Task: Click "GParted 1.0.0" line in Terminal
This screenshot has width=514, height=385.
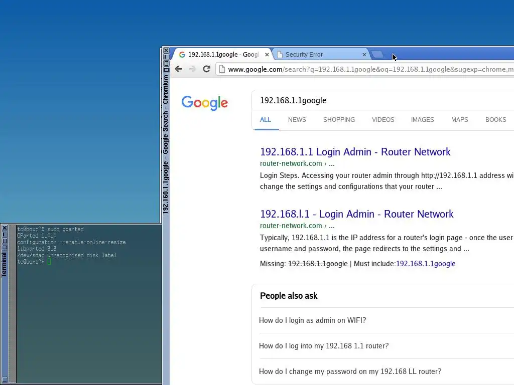Action: pos(37,236)
